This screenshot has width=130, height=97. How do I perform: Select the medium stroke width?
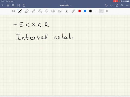coord(101,11)
